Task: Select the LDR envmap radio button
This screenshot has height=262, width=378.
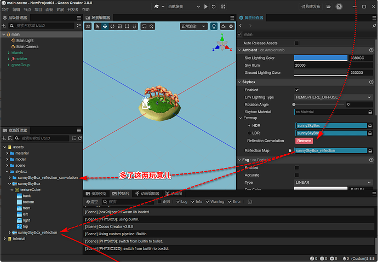Action: (x=249, y=133)
